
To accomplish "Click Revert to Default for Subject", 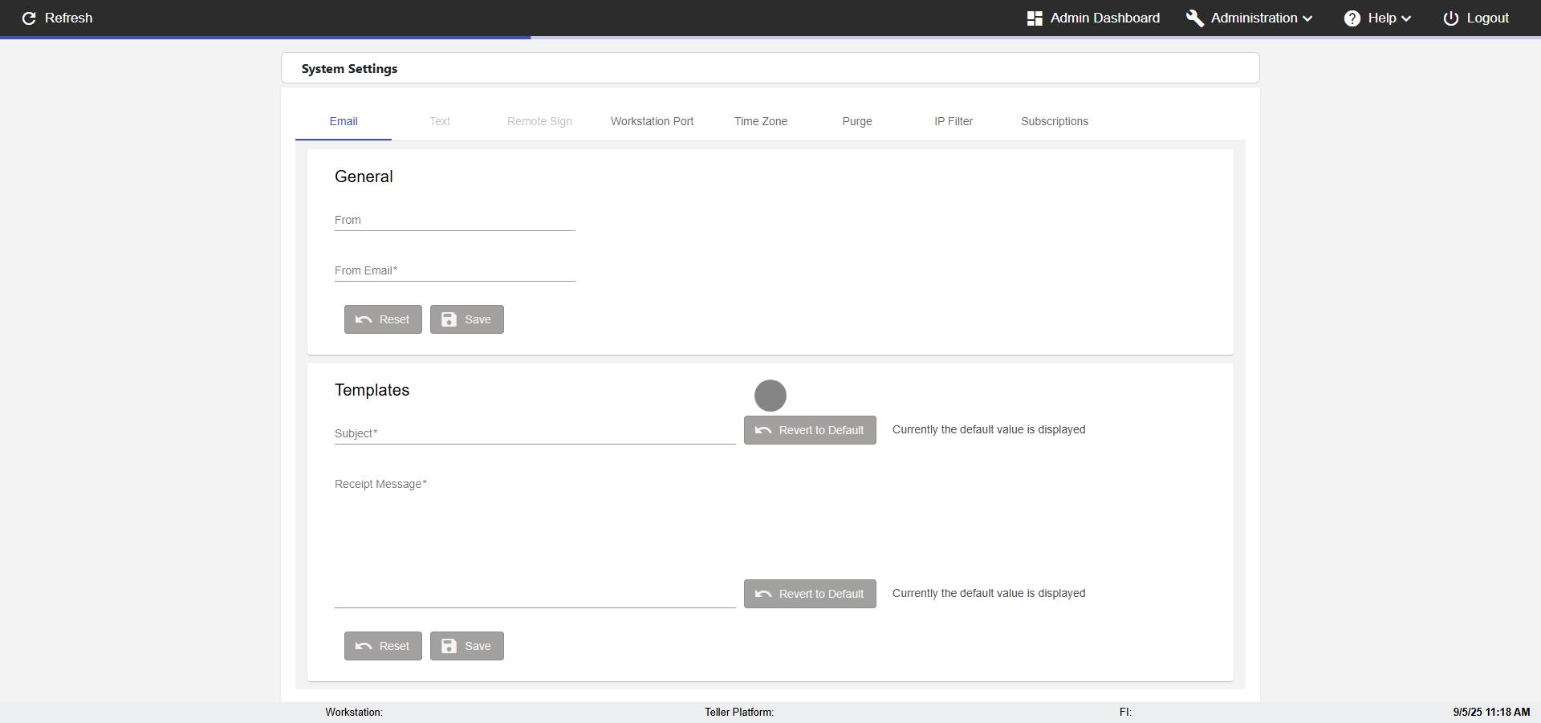I will point(810,430).
